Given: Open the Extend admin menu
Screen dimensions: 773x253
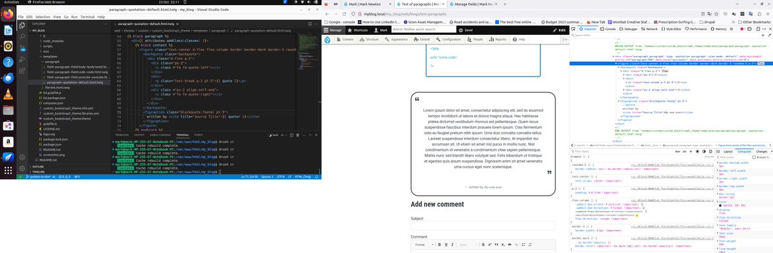Looking at the screenshot, I should point(423,39).
